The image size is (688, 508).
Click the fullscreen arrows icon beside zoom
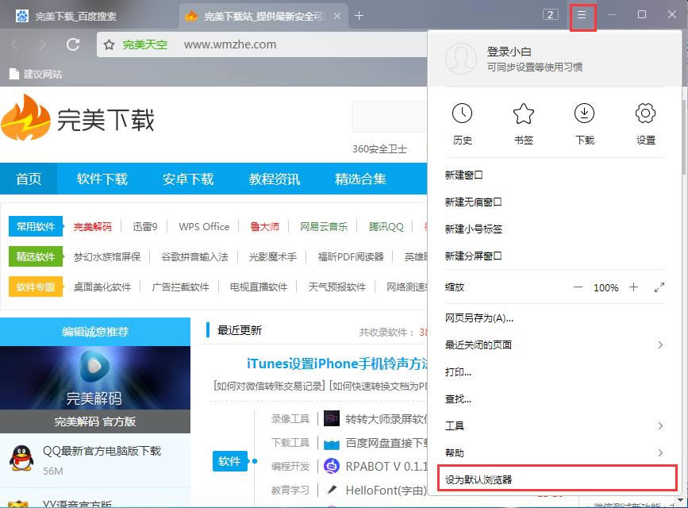(659, 287)
